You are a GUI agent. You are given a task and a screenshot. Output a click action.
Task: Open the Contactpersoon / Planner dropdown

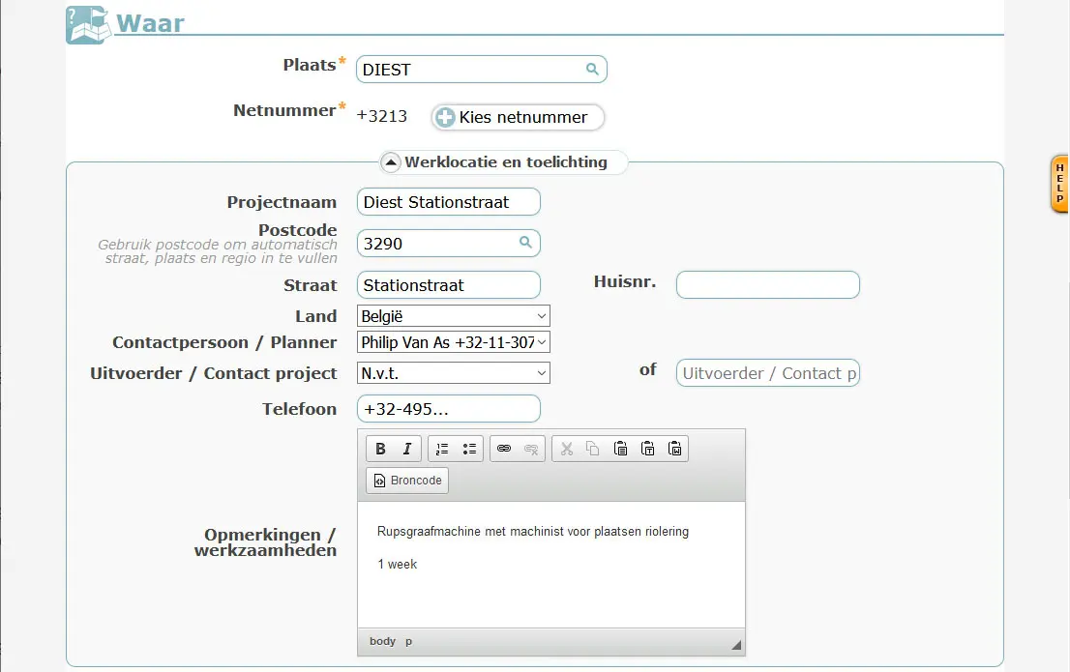point(453,342)
